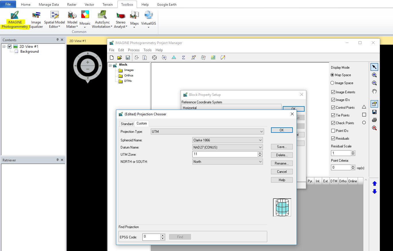393x251 pixels.
Task: Open the Projection Type dropdown
Action: pos(207,132)
